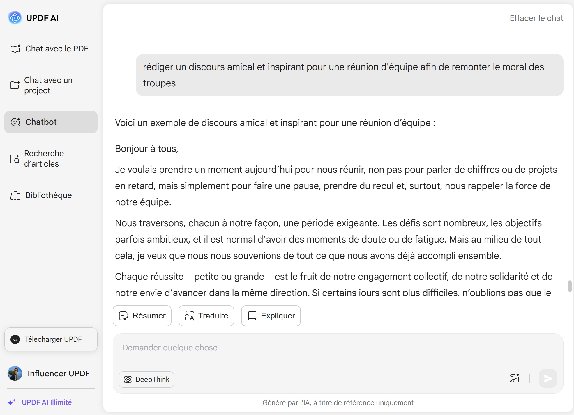Click the Résumer button
Screen dimensions: 574x415
(142, 316)
